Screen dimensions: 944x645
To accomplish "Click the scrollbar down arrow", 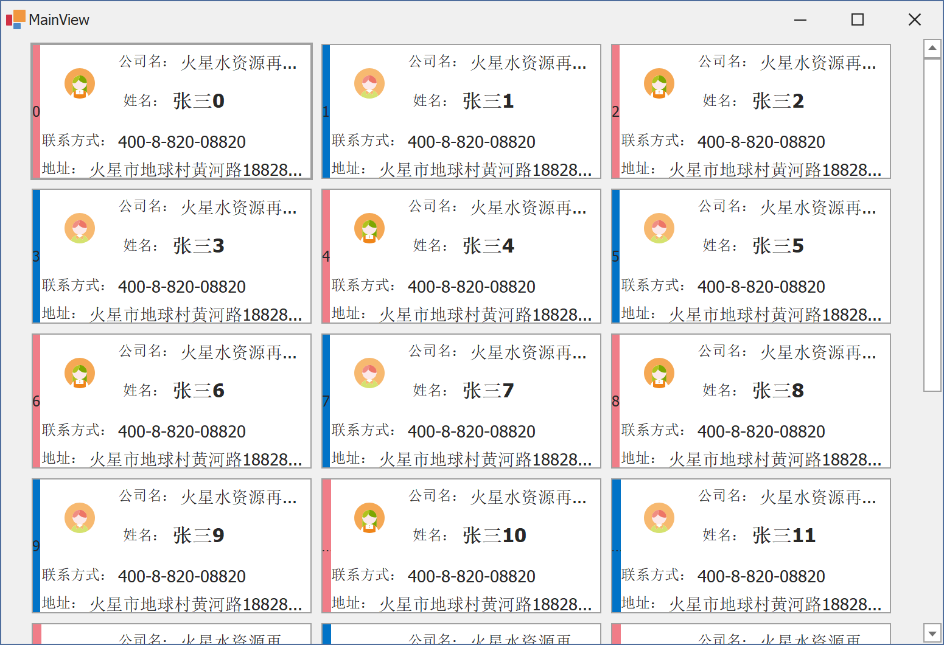I will pyautogui.click(x=932, y=633).
